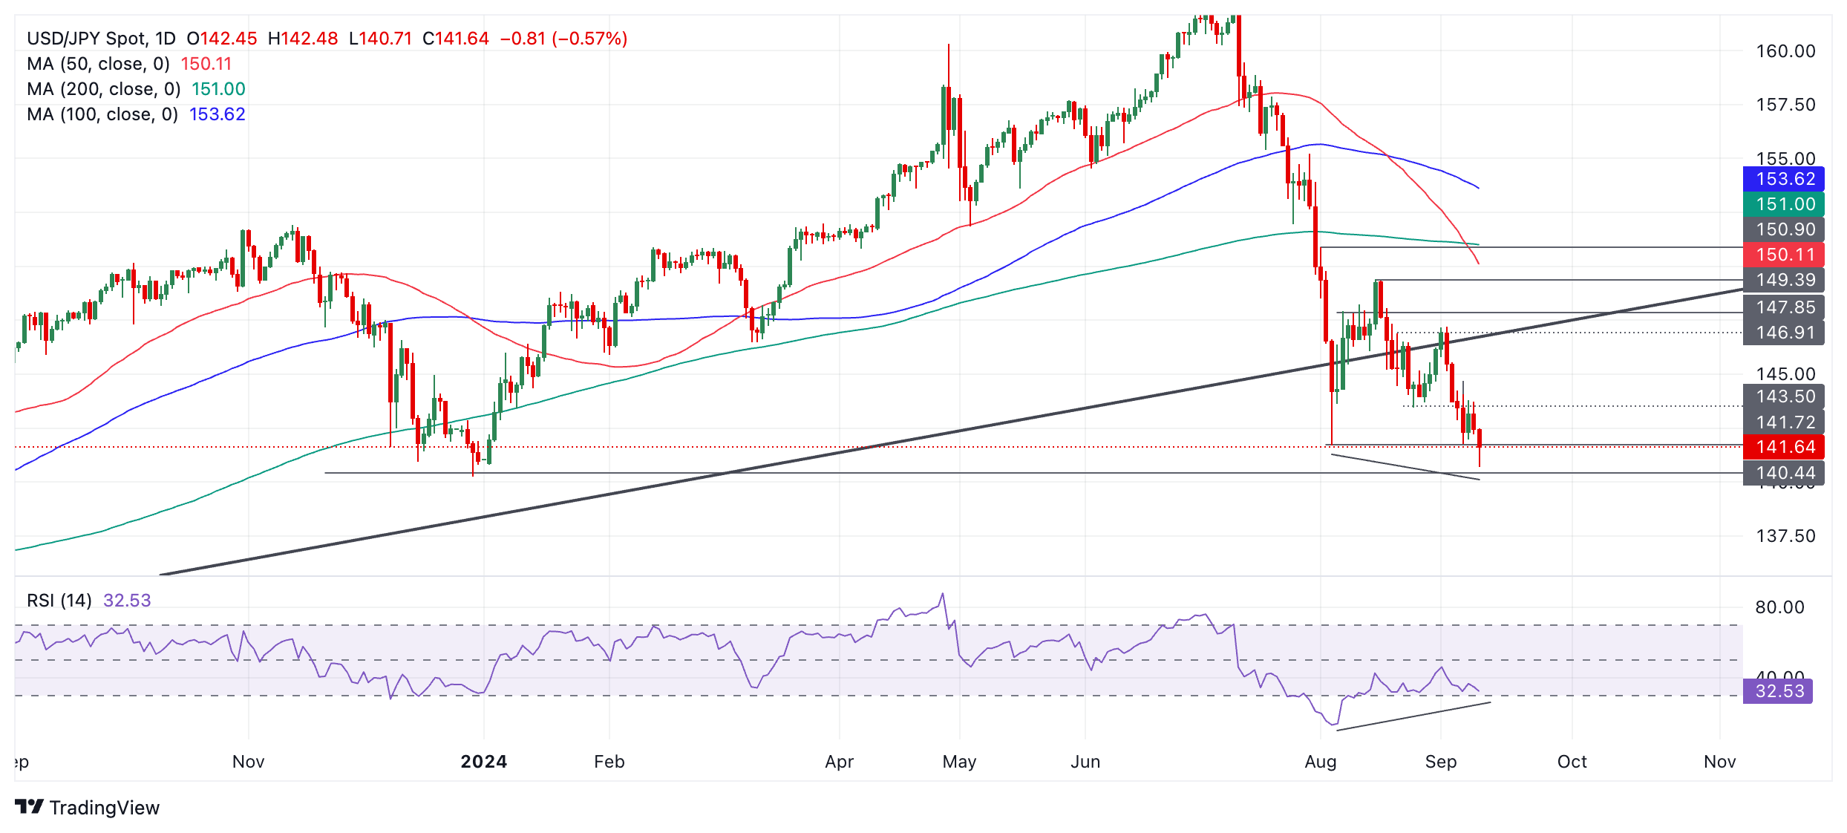Click the 160.00 price scale label
This screenshot has width=1847, height=833.
click(1785, 51)
